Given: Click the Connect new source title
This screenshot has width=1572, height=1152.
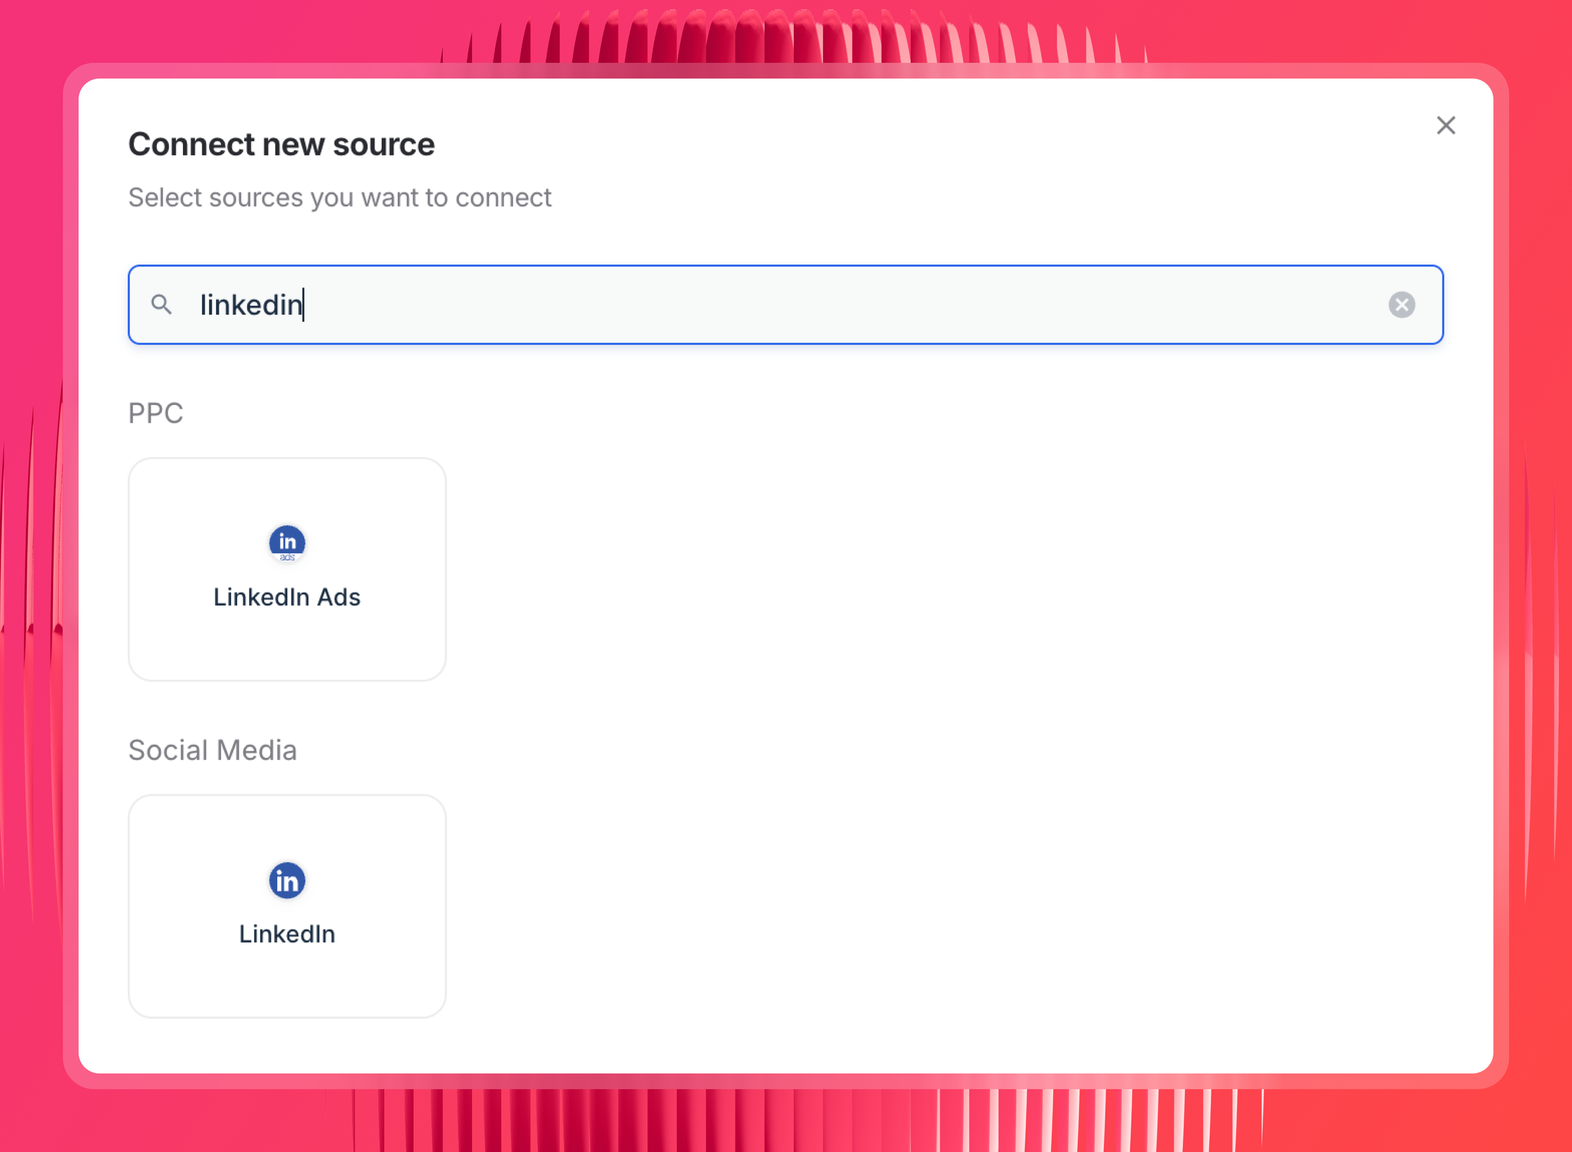Looking at the screenshot, I should (281, 144).
